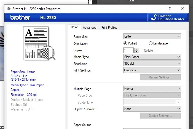The height and width of the screenshot is (129, 193).
Task: Select Landscape orientation
Action: [x=158, y=43]
